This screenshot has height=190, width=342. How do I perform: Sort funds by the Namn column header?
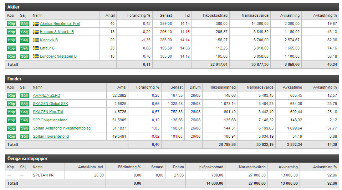[x=37, y=88]
